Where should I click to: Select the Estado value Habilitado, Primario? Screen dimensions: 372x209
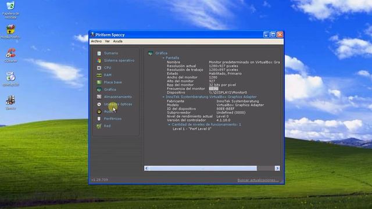(x=225, y=74)
